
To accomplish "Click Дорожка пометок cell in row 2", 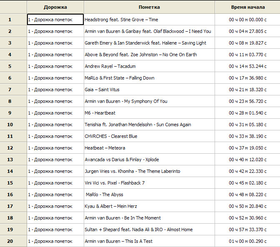I will (55, 31).
